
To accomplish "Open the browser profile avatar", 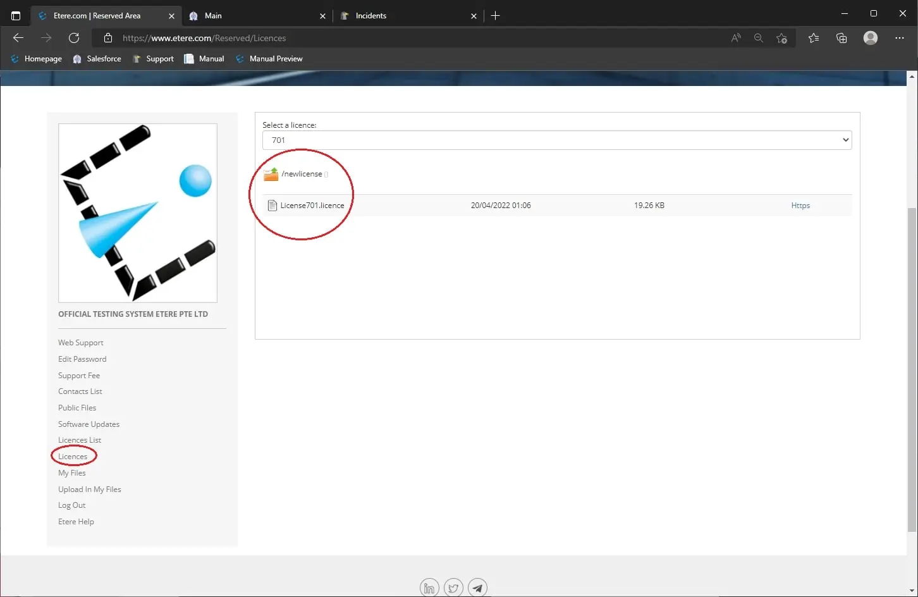I will point(871,38).
